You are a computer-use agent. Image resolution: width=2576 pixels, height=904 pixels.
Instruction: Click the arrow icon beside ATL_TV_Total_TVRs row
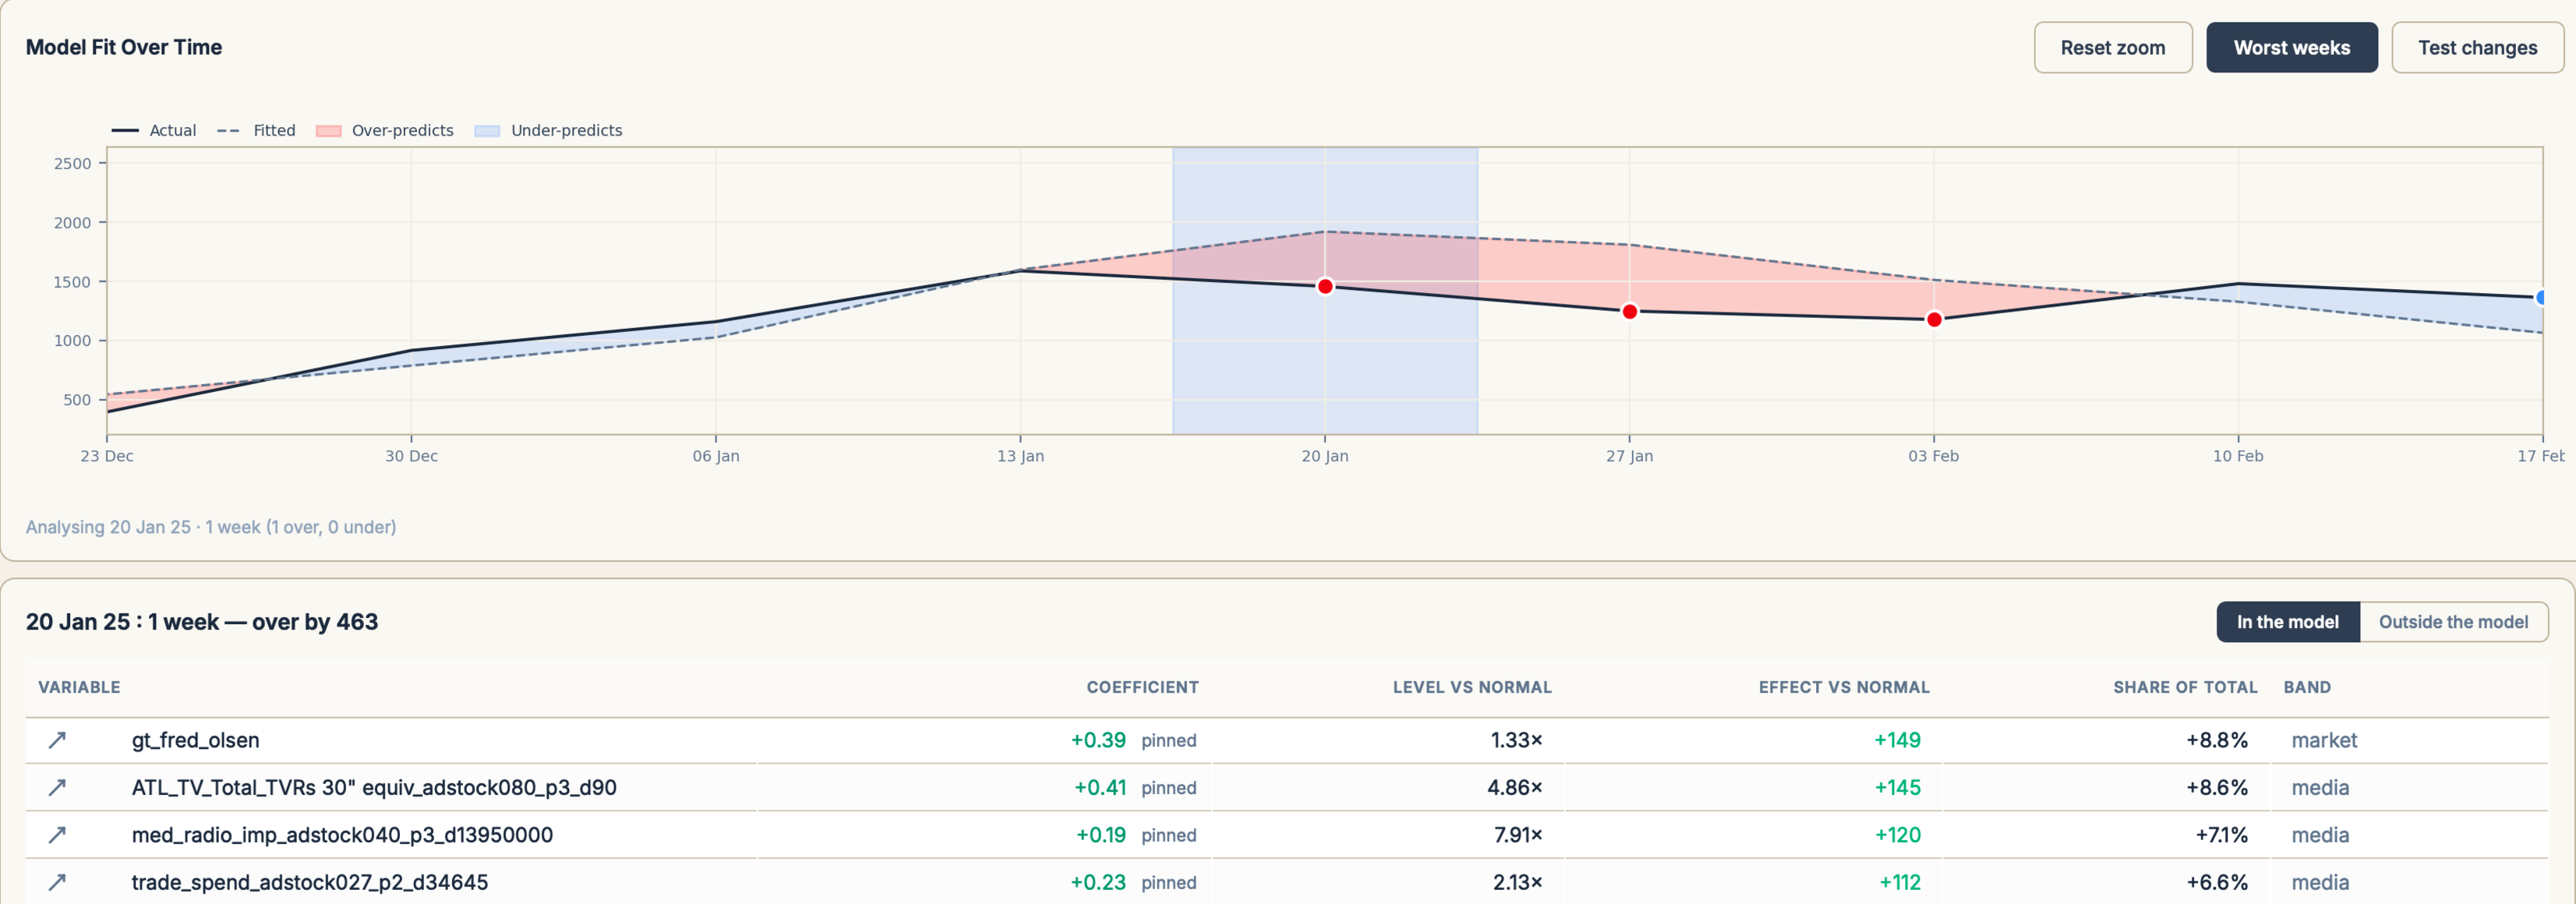click(x=57, y=787)
